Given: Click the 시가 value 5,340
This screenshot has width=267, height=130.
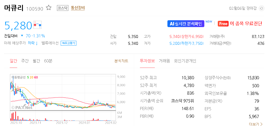Looking at the screenshot, I should click(x=133, y=43).
